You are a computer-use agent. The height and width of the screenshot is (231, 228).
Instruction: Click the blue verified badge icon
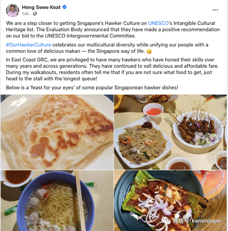[64, 7]
